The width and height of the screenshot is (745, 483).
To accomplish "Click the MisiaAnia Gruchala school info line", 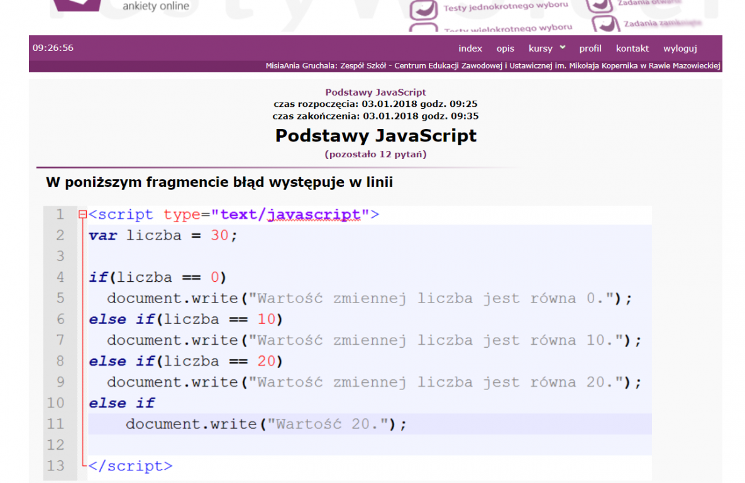I will [493, 65].
